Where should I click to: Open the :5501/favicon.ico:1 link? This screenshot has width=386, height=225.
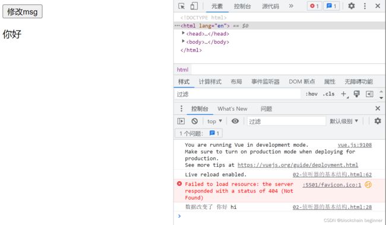pos(332,185)
